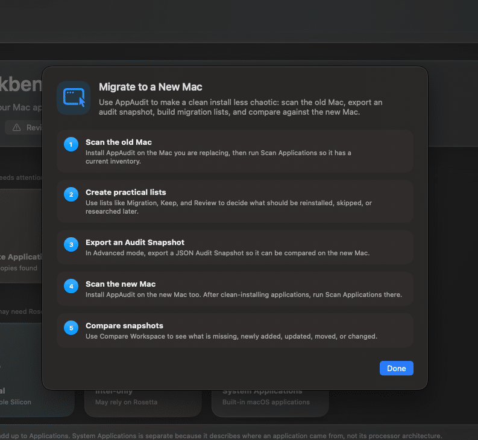Image resolution: width=478 pixels, height=440 pixels.
Task: Select the step 1 number badge
Action: pos(71,144)
